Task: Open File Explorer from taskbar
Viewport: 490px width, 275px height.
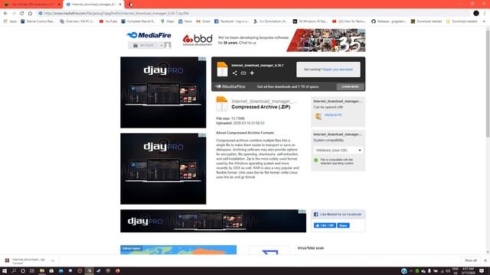Action: tap(42, 271)
